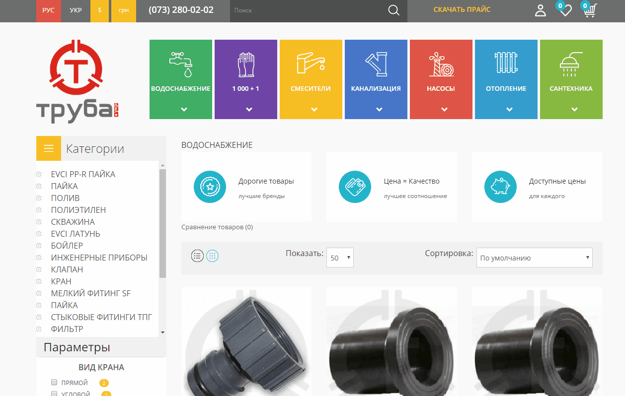The image size is (625, 396).
Task: Open the МЕЛКИЙ ФИТИНГ SF category
Action: coord(91,293)
